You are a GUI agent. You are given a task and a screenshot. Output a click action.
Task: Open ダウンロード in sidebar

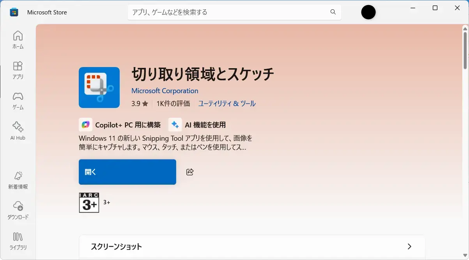point(18,210)
